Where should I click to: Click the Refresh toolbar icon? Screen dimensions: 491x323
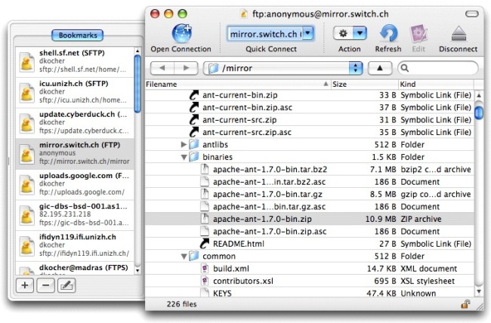388,33
